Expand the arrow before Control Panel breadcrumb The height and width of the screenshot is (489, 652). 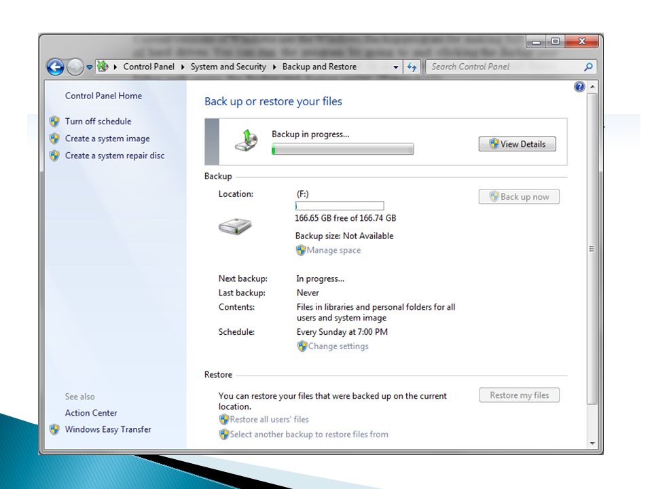pyautogui.click(x=115, y=67)
